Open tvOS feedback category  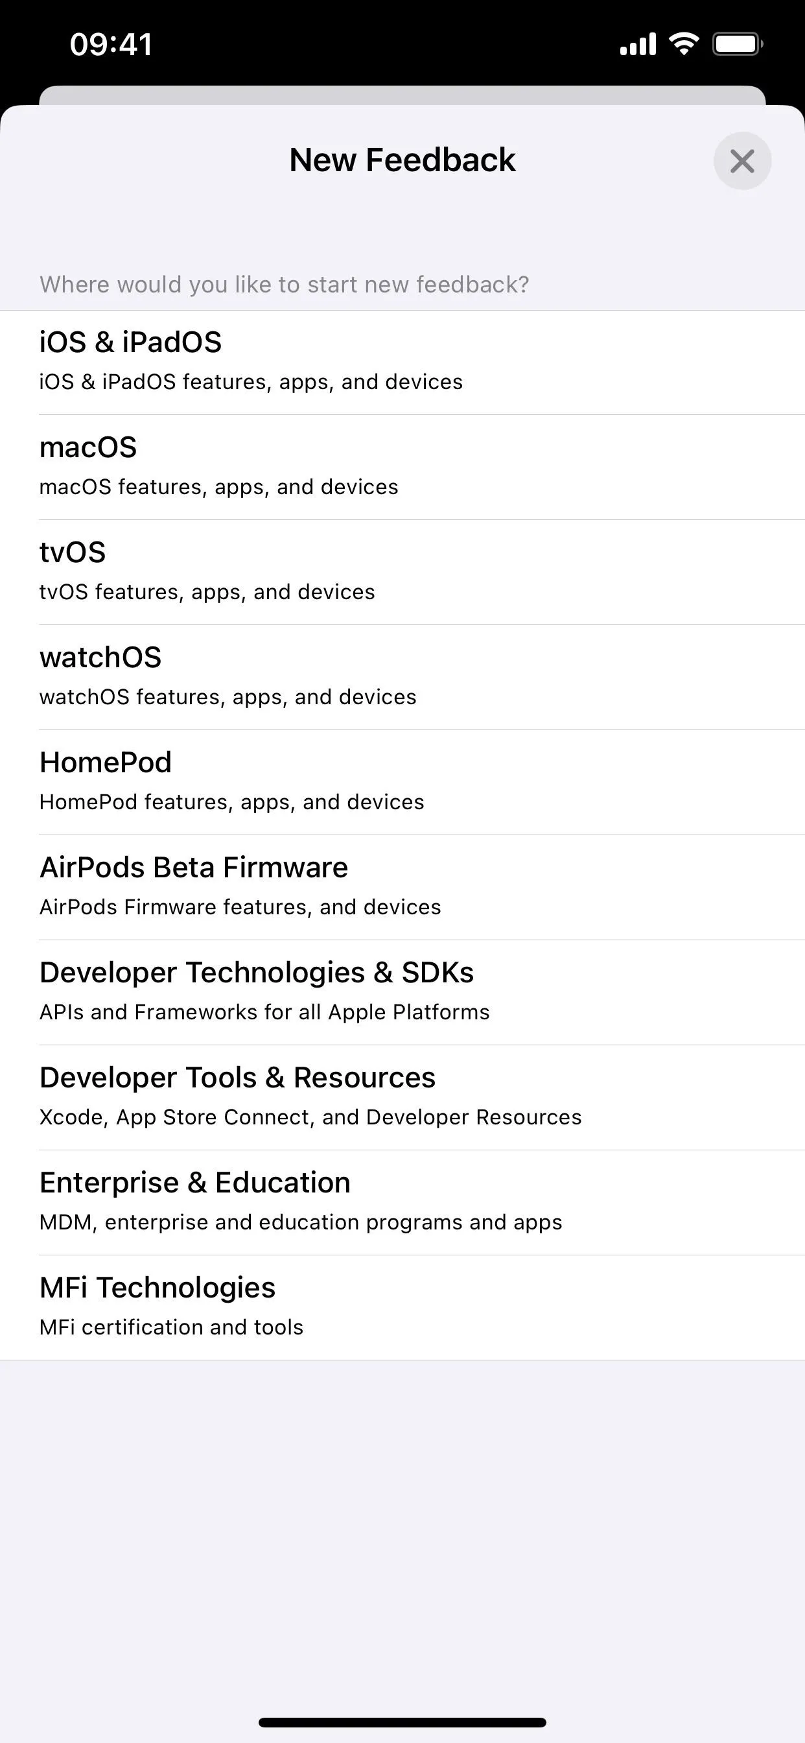pyautogui.click(x=402, y=573)
